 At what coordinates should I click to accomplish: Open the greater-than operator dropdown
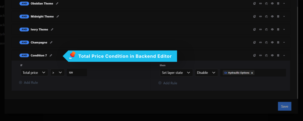[x=57, y=73]
